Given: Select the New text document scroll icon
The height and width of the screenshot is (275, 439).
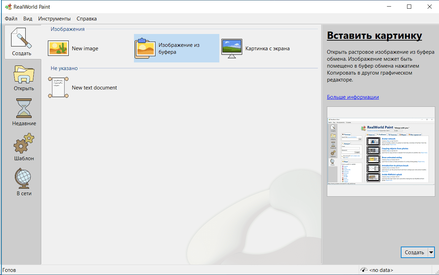Looking at the screenshot, I should tap(58, 88).
